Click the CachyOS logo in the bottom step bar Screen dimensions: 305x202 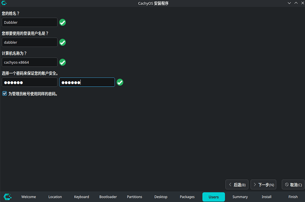[8, 197]
